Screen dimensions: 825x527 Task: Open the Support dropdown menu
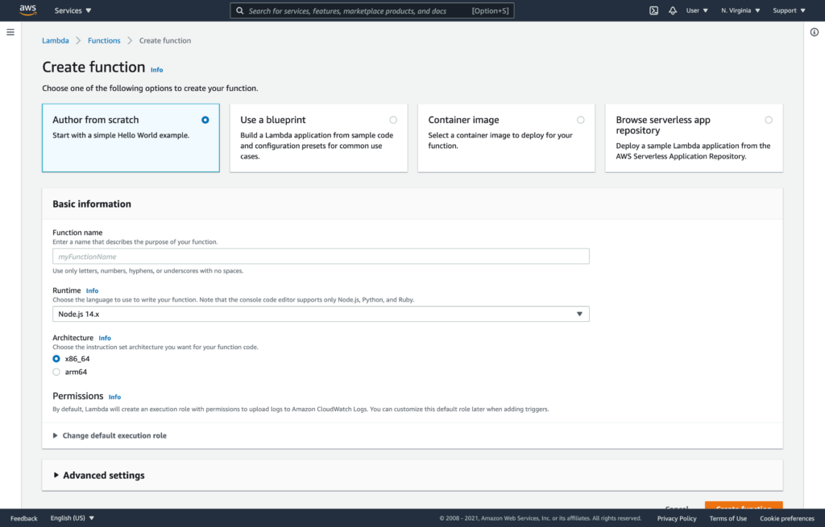789,10
